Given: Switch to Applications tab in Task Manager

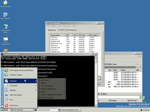Looking at the screenshot, I should [x=52, y=30].
